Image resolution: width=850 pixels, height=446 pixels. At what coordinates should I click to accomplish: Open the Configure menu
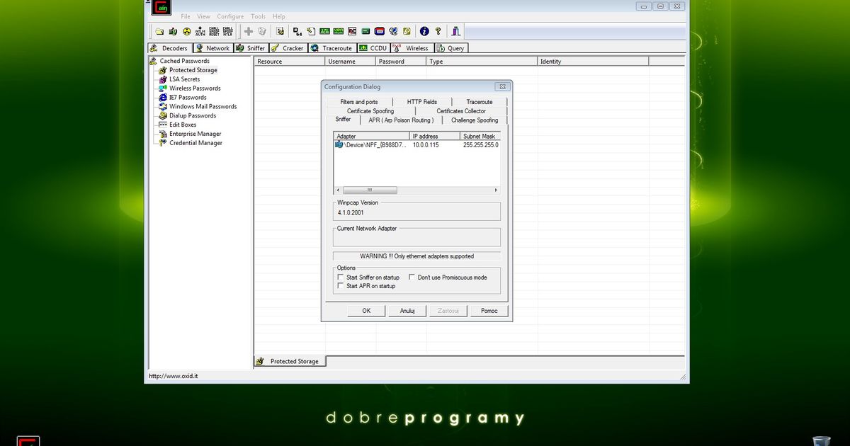(230, 16)
